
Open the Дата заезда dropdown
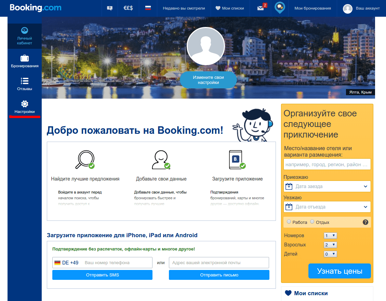pos(327,186)
